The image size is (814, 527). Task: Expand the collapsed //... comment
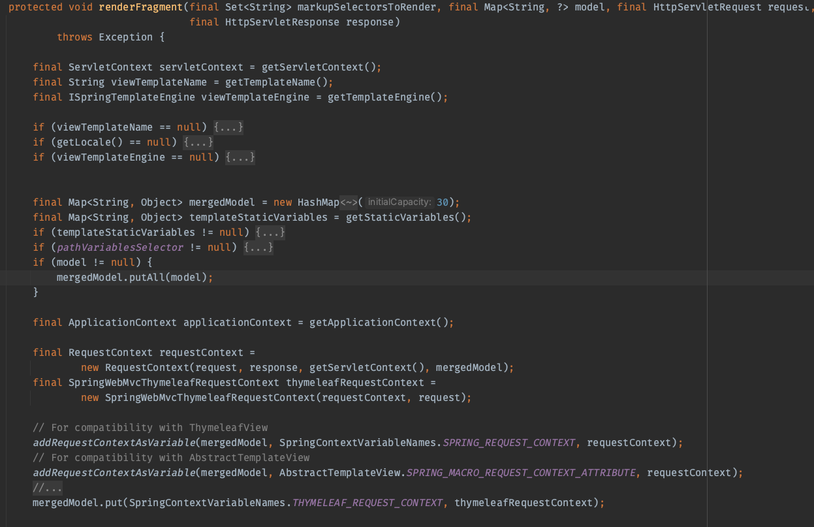pyautogui.click(x=48, y=488)
